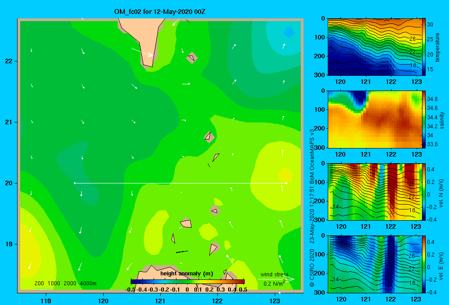This screenshot has width=449, height=305.
Task: Click the main map's latitude 20 axis label
Action: coord(9,183)
